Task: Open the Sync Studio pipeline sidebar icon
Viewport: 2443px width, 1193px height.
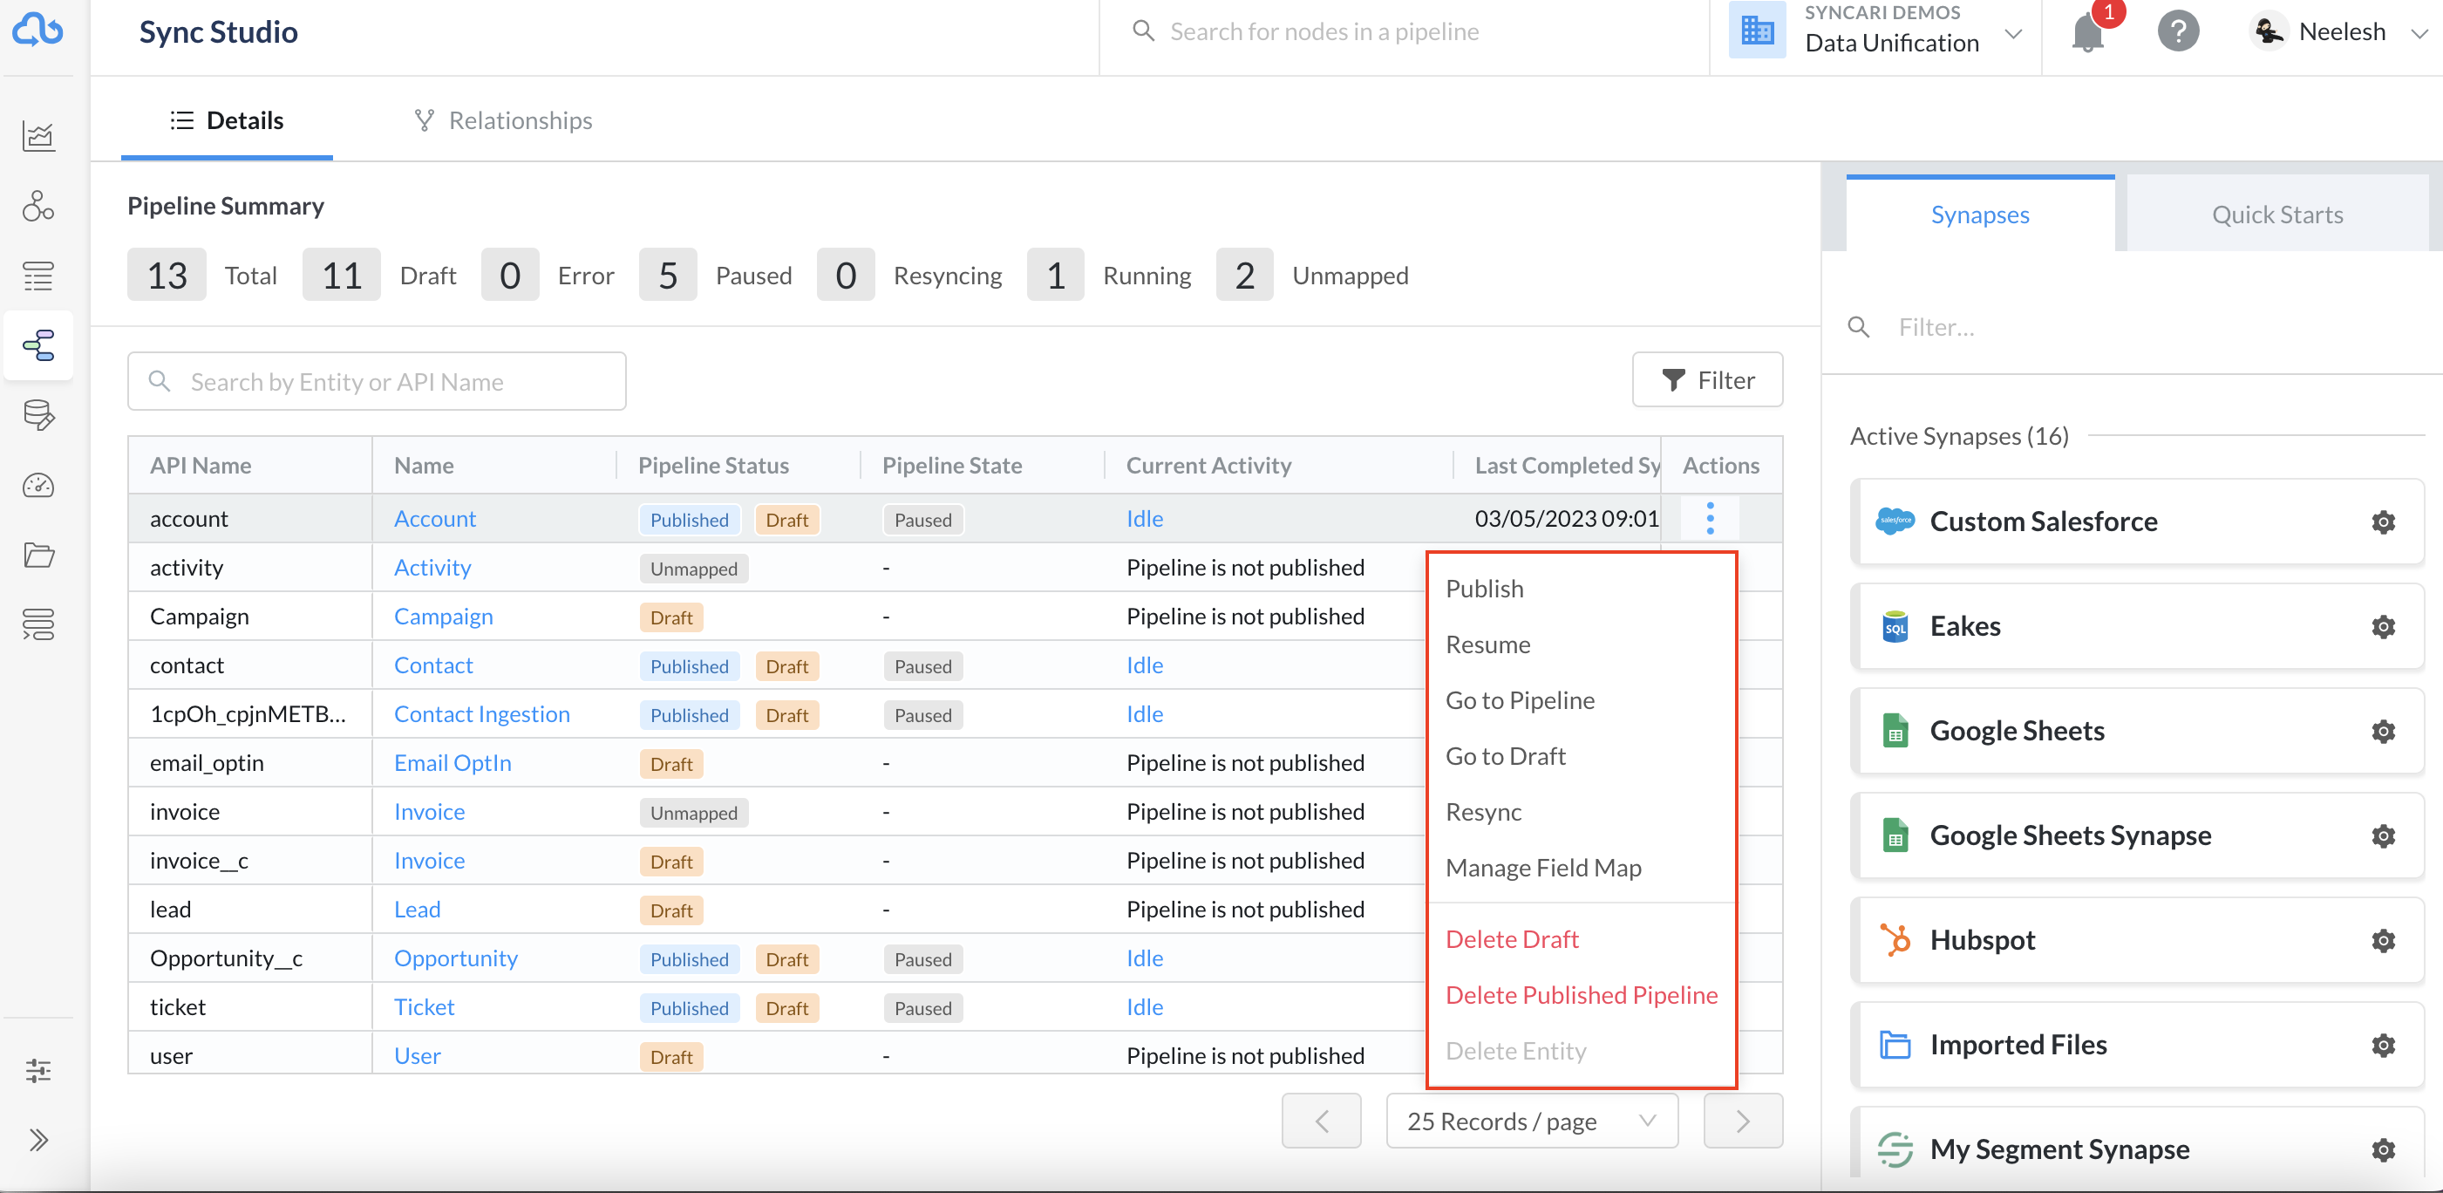Action: [x=38, y=345]
